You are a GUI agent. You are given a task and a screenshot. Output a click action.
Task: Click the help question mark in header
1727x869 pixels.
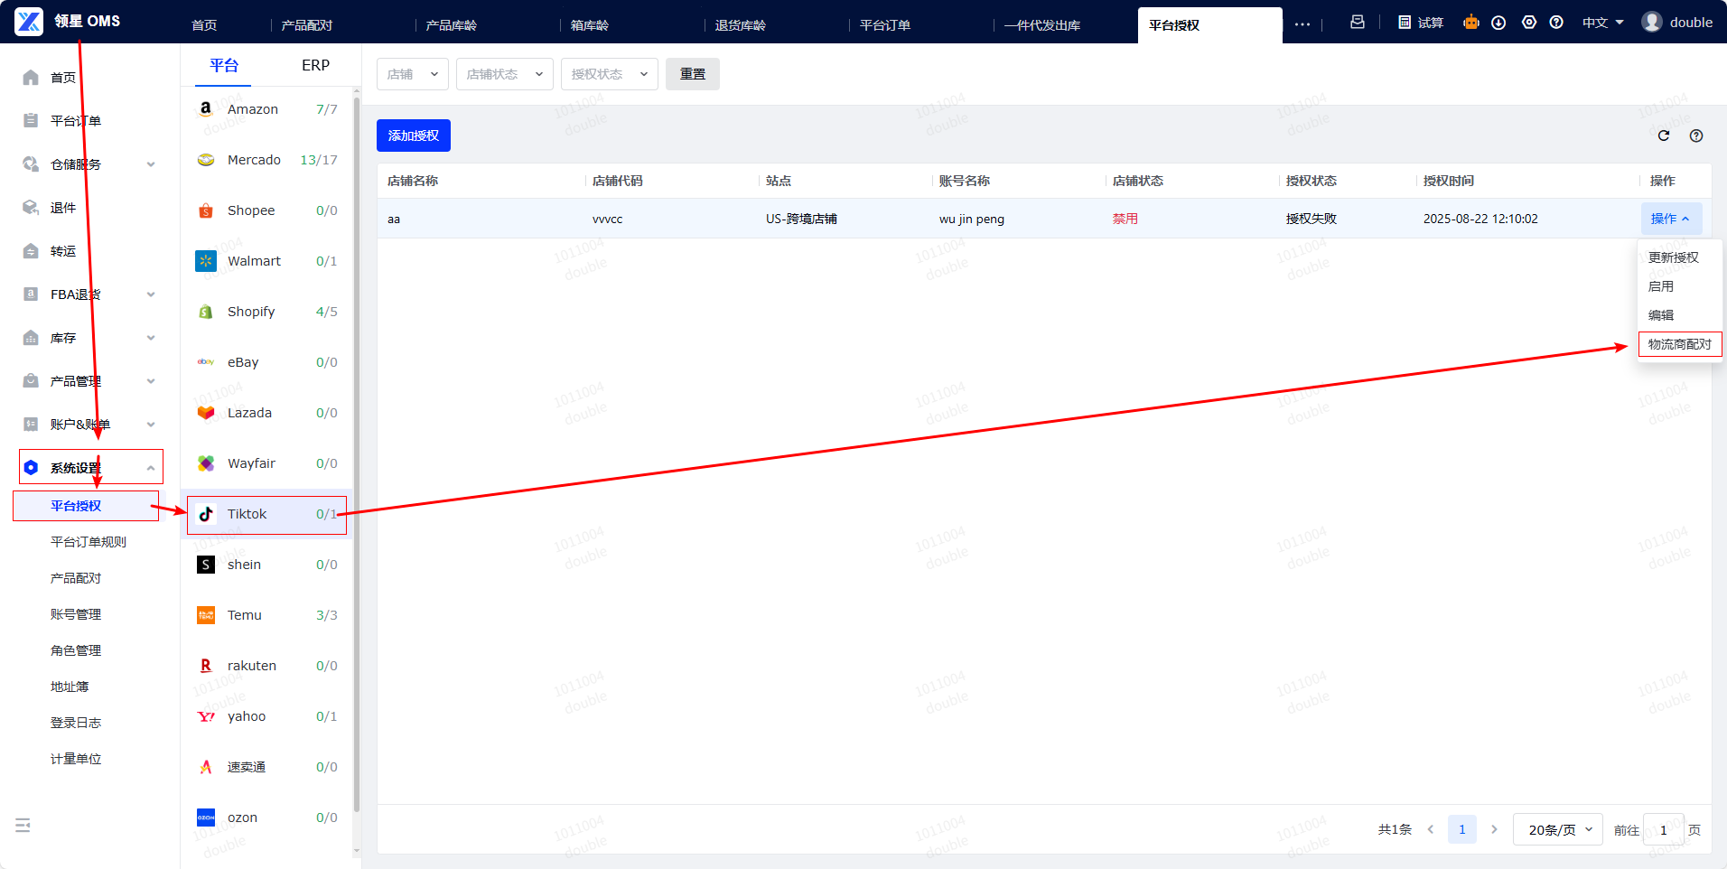(x=1556, y=23)
